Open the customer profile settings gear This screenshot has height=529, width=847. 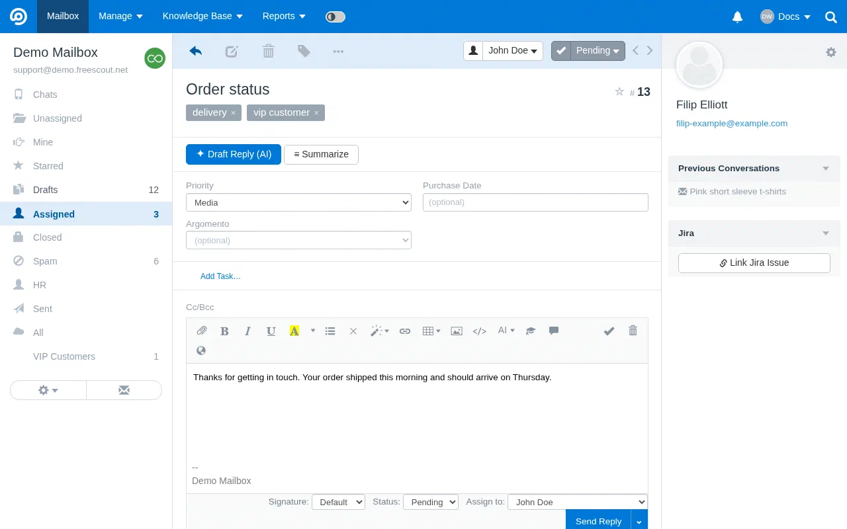pos(831,52)
